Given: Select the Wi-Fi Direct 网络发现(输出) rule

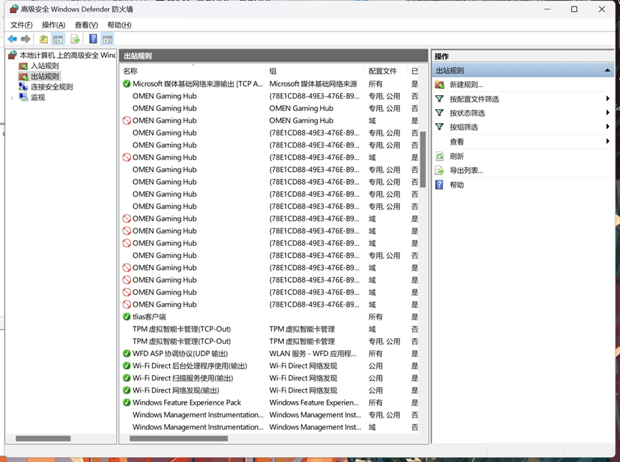Looking at the screenshot, I should coord(270,390).
